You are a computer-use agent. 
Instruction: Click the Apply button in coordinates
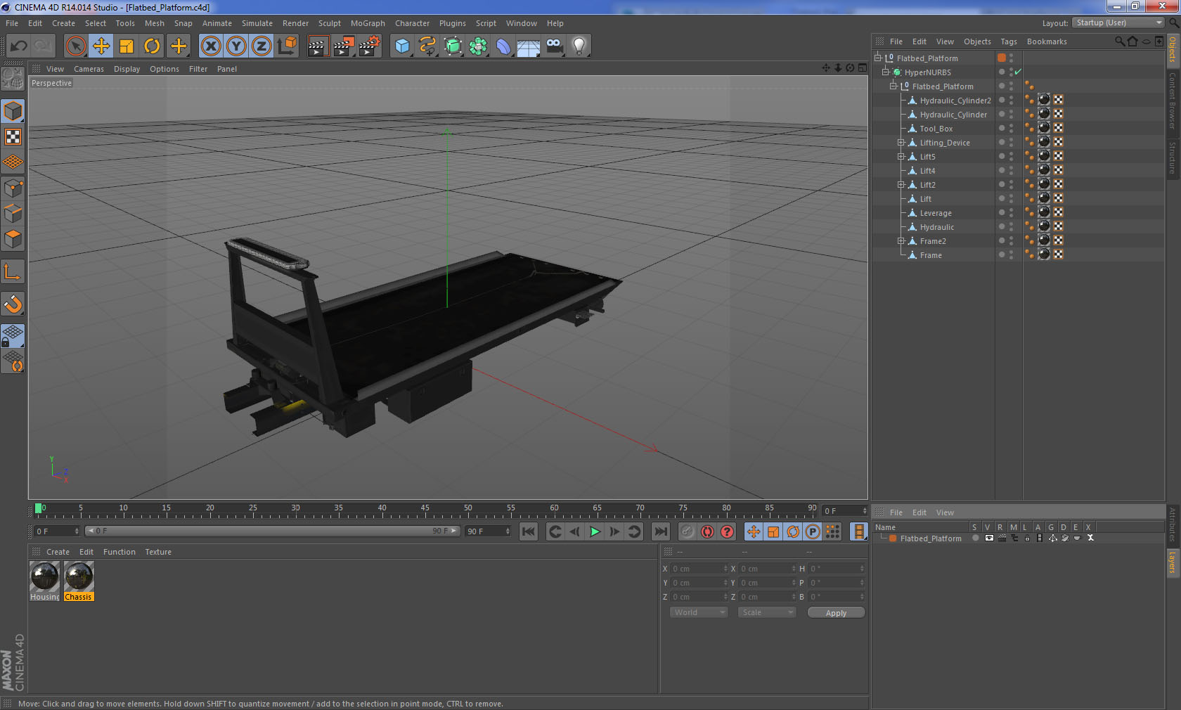click(x=835, y=613)
